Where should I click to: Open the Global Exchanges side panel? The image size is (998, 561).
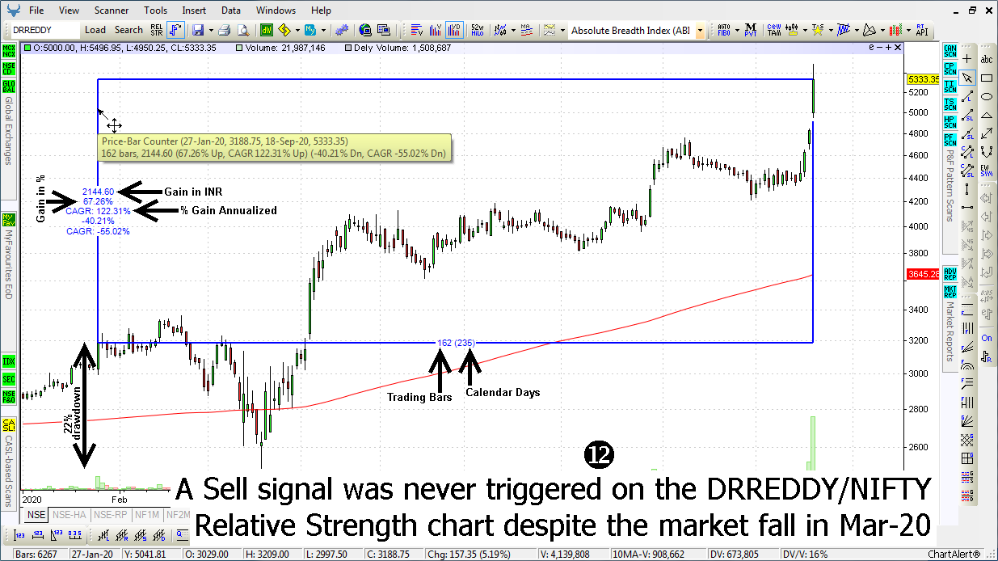(9, 132)
